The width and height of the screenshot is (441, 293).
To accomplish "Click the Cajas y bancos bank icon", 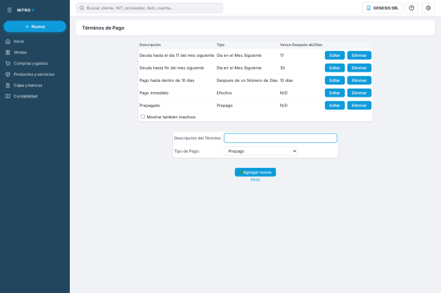I will click(x=8, y=85).
